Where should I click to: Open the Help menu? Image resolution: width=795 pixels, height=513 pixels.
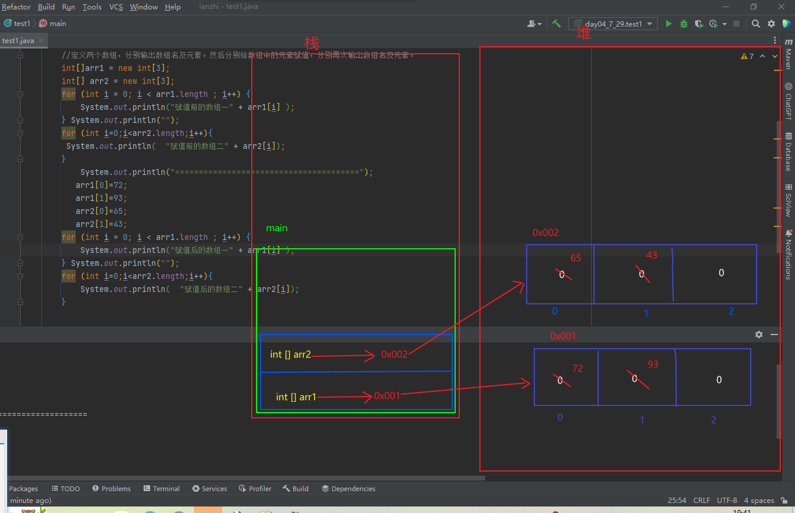[173, 7]
